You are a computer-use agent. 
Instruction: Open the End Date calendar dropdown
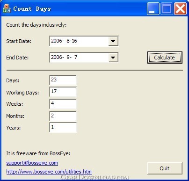tap(113, 58)
